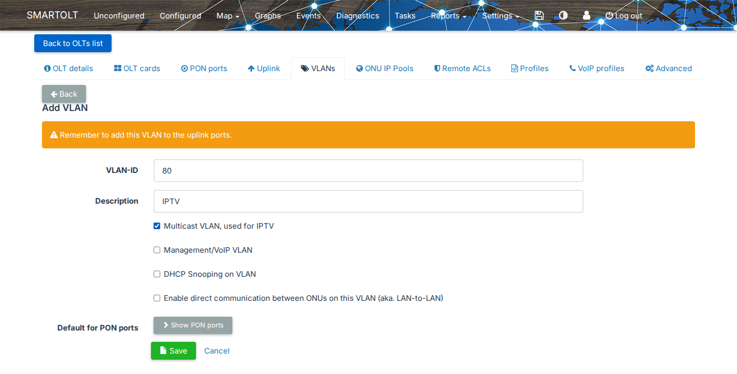Open Tasks in the navbar
The height and width of the screenshot is (374, 737).
(x=405, y=16)
